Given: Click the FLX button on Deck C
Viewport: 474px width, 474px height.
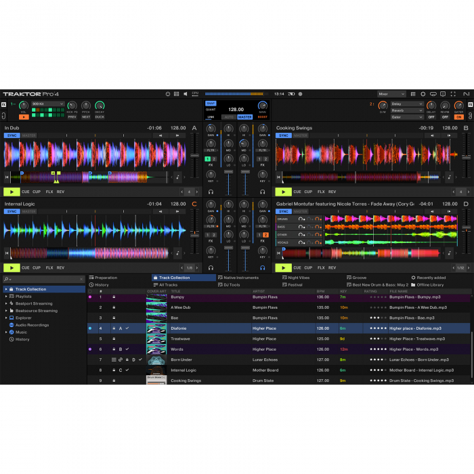Looking at the screenshot, I should click(49, 267).
